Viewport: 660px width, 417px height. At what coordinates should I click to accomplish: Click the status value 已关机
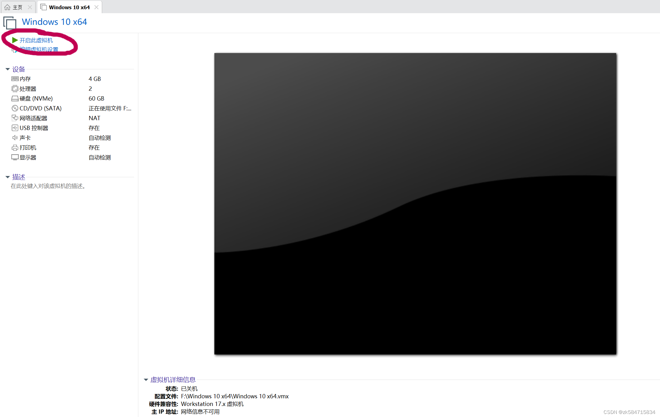click(189, 388)
